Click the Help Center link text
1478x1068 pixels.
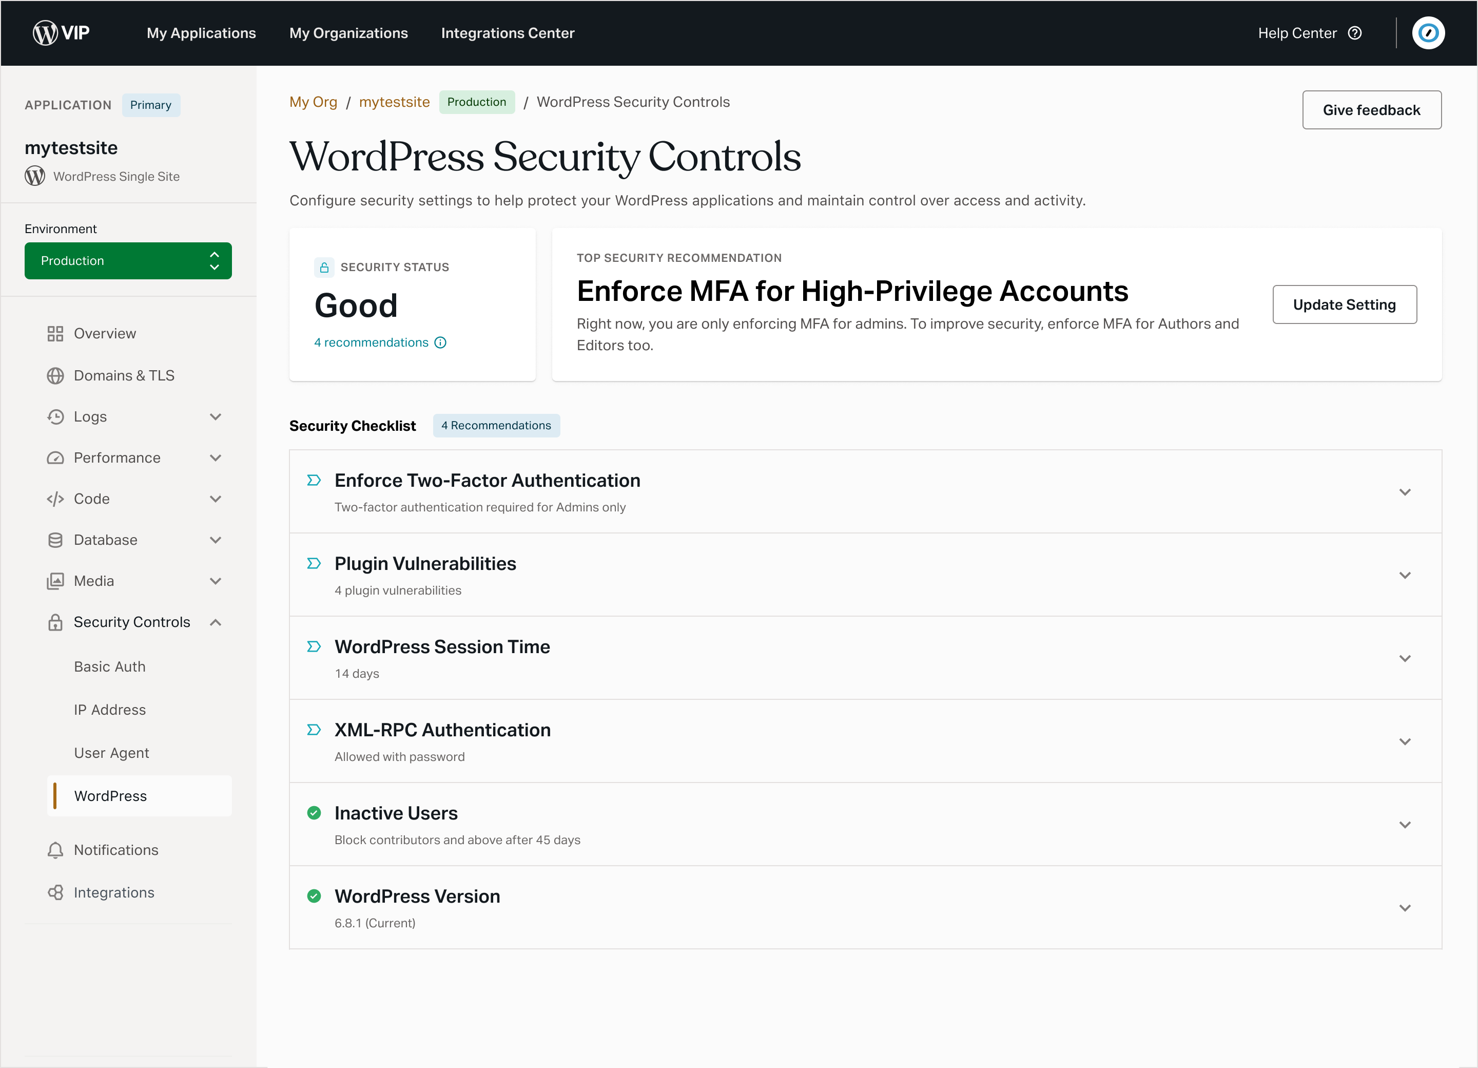coord(1297,33)
